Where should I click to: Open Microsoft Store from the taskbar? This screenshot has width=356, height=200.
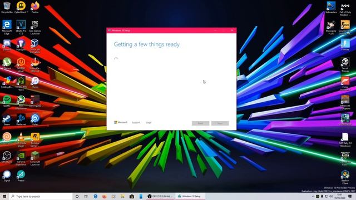click(132, 196)
